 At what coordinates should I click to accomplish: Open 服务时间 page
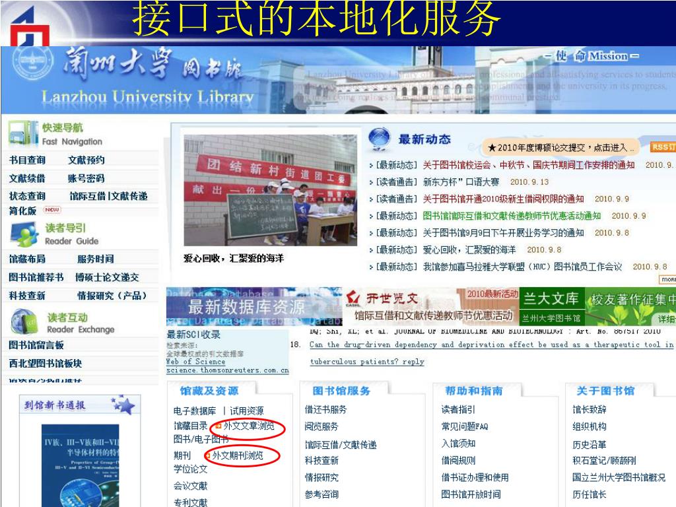96,259
